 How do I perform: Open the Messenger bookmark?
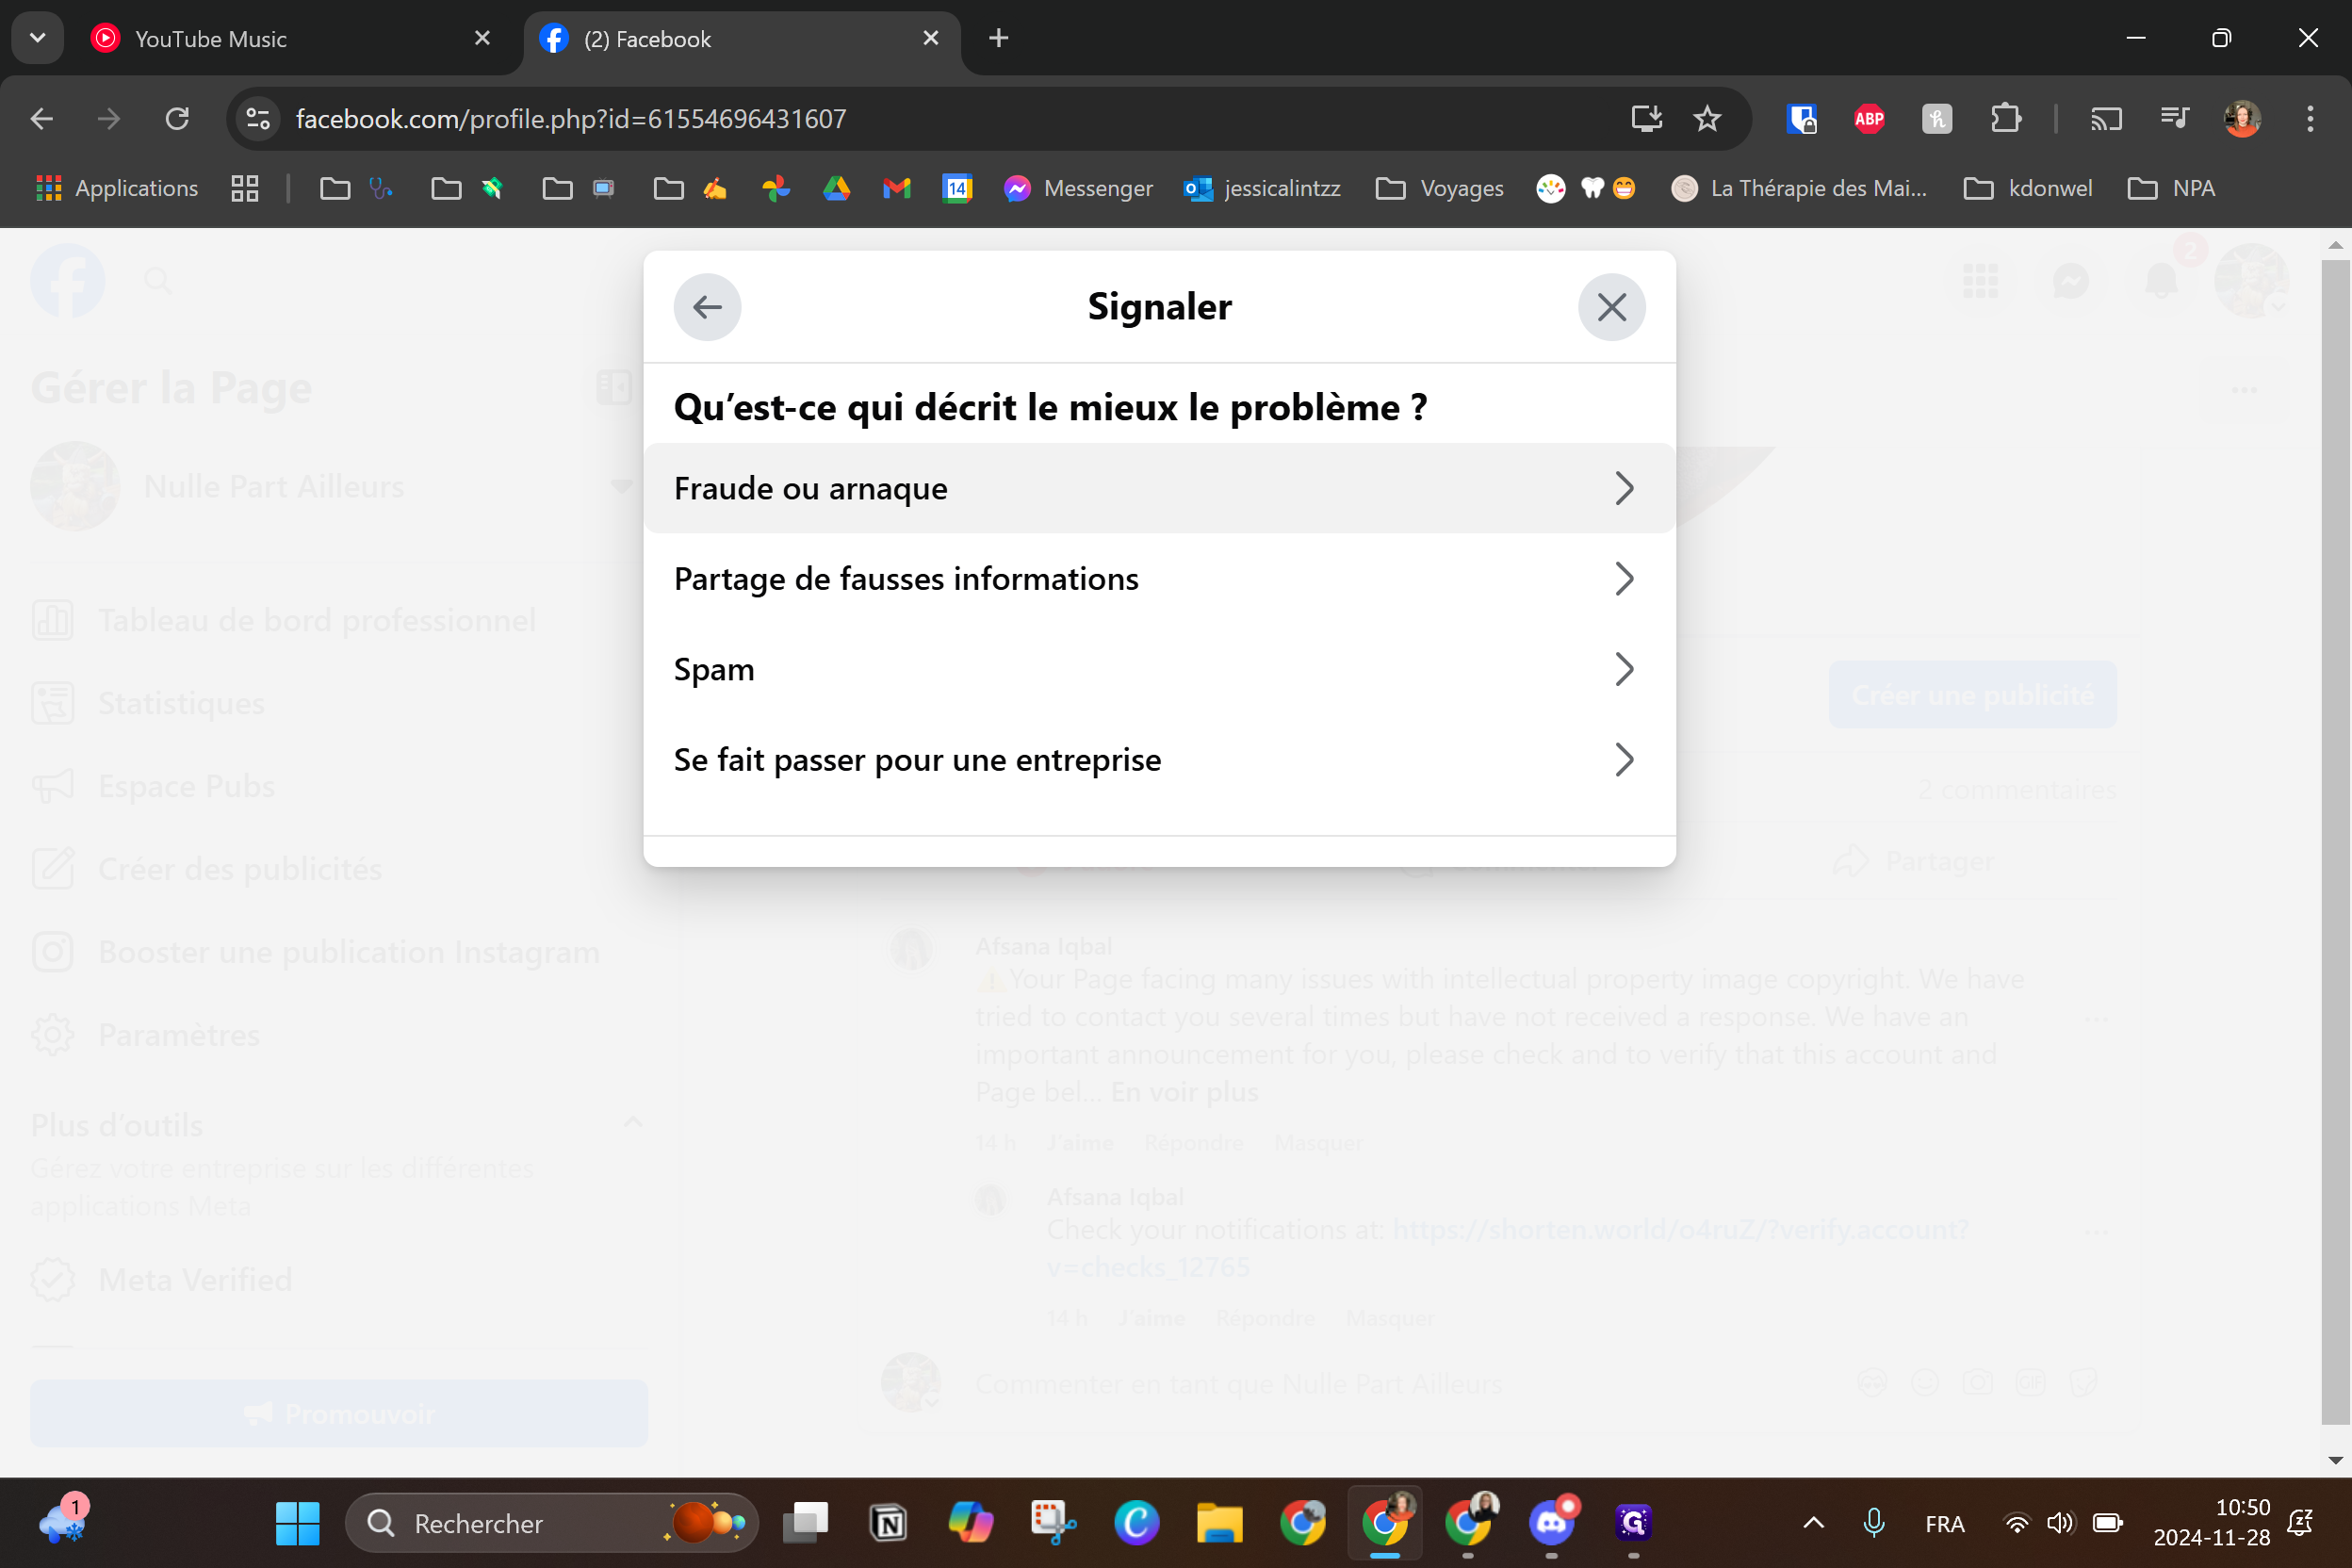1078,188
